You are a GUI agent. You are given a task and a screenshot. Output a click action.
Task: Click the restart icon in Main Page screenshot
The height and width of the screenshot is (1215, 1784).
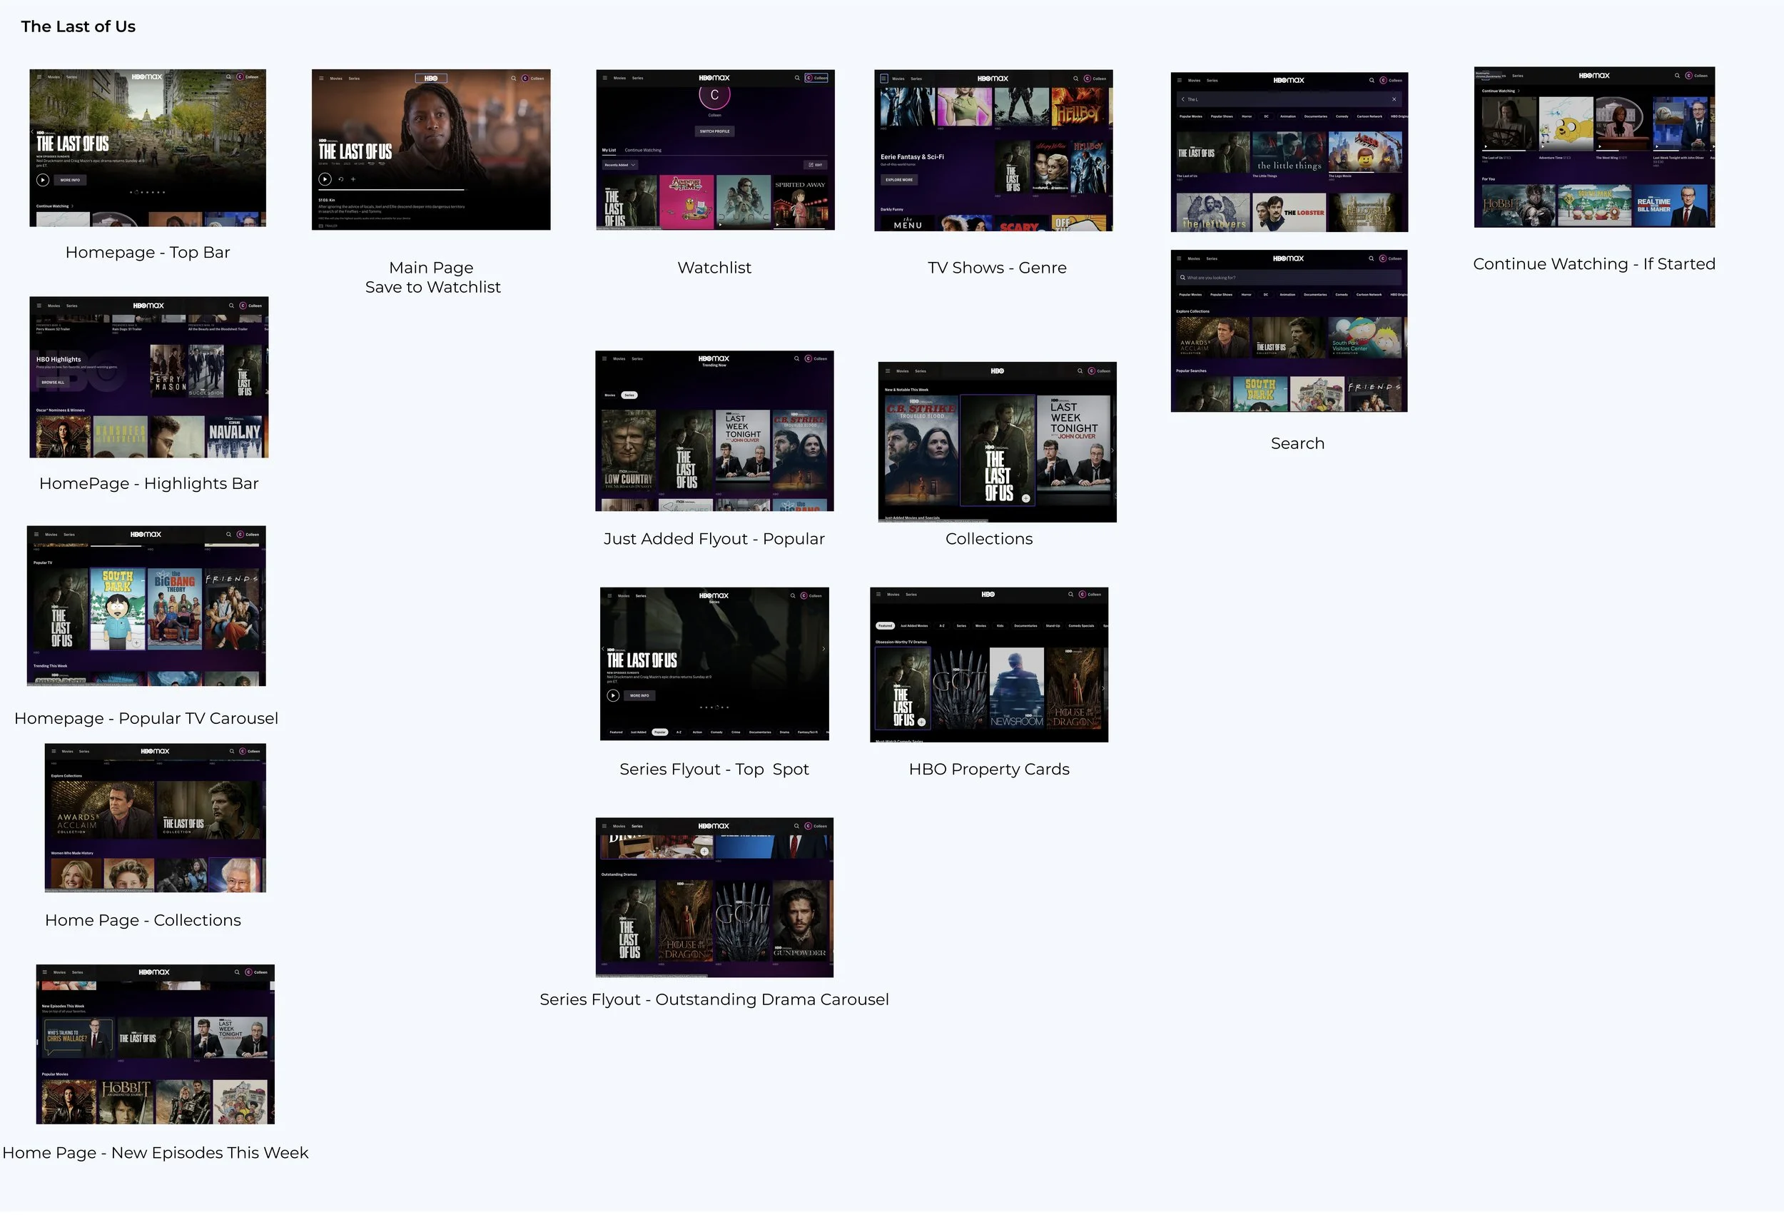[341, 180]
